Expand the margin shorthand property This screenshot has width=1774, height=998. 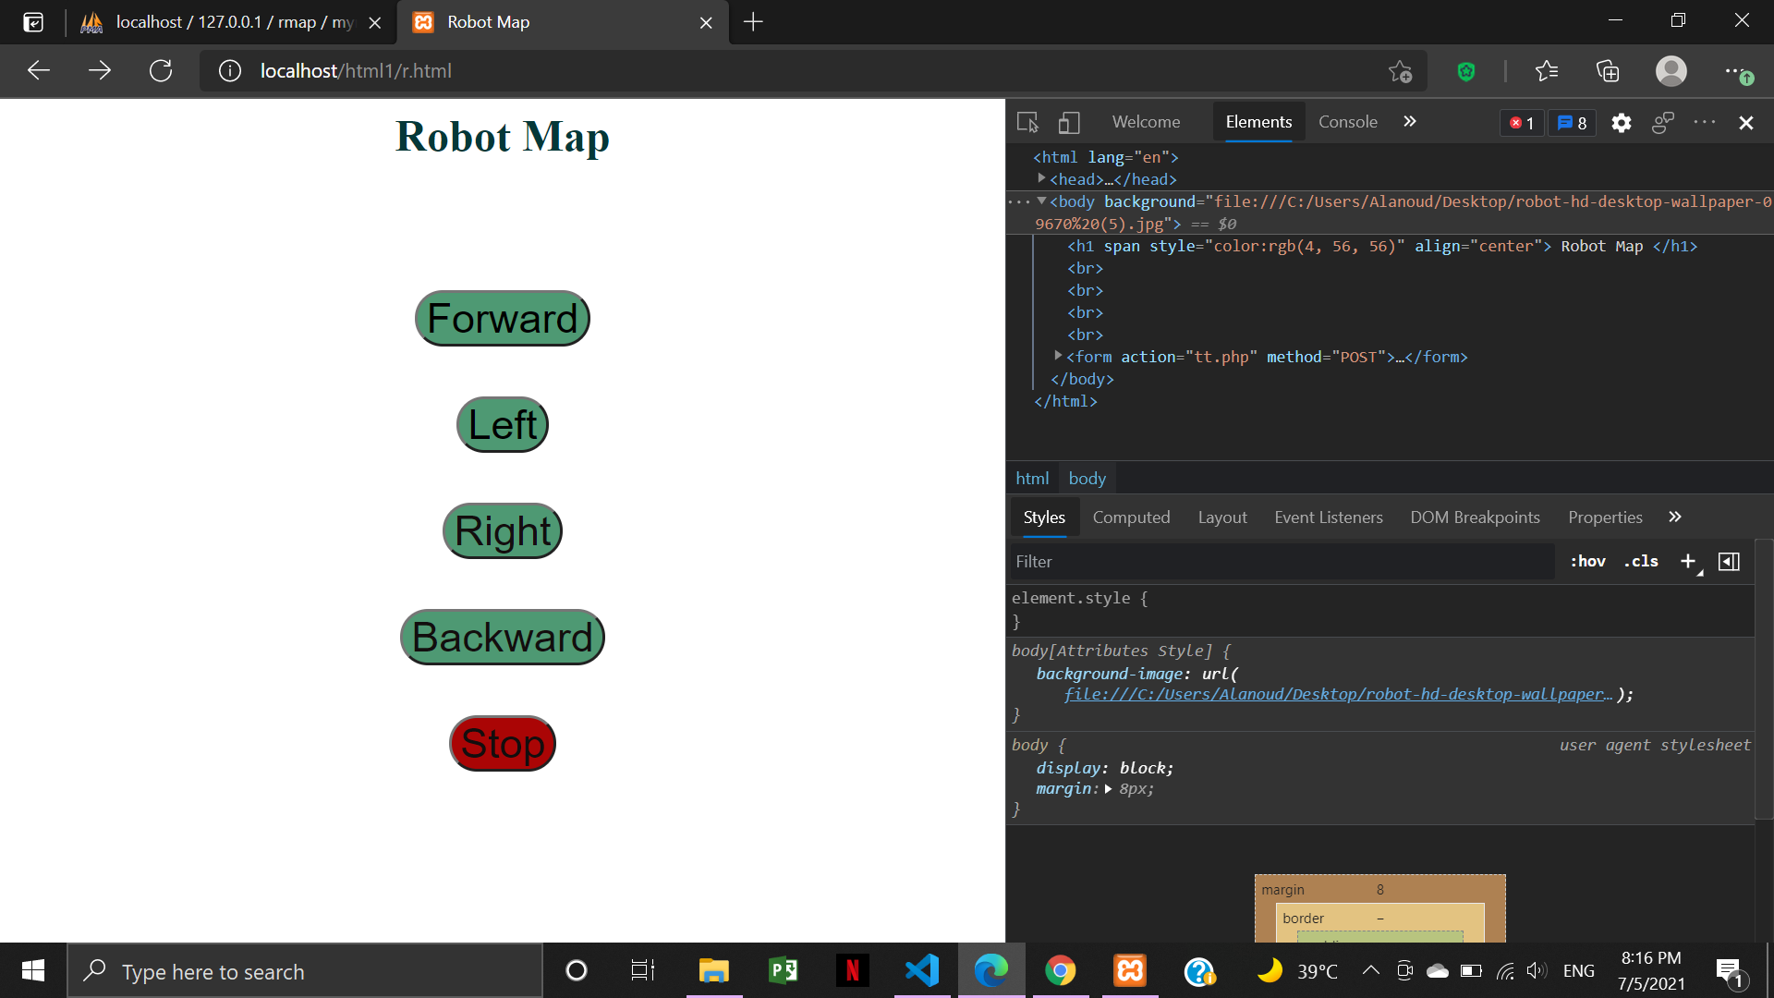(x=1108, y=789)
